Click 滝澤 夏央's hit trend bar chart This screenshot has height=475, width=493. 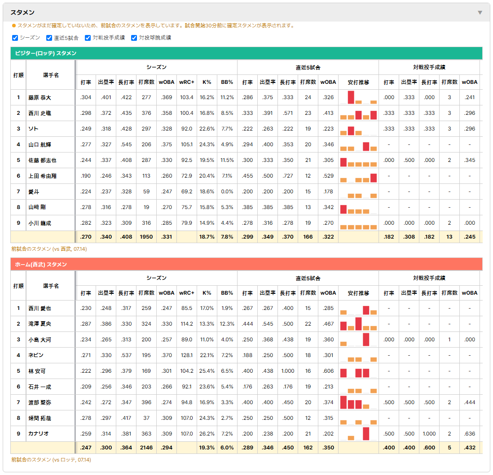(358, 324)
